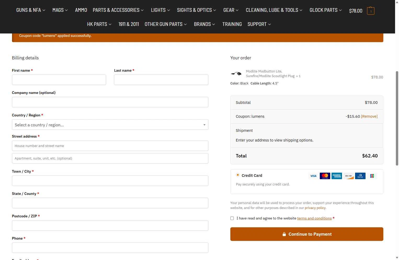Click the American Express logo
Viewport: 399px width, 260px height.
[x=337, y=176]
